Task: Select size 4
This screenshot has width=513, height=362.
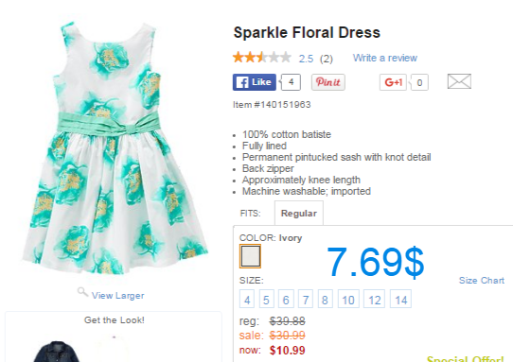Action: [x=247, y=299]
